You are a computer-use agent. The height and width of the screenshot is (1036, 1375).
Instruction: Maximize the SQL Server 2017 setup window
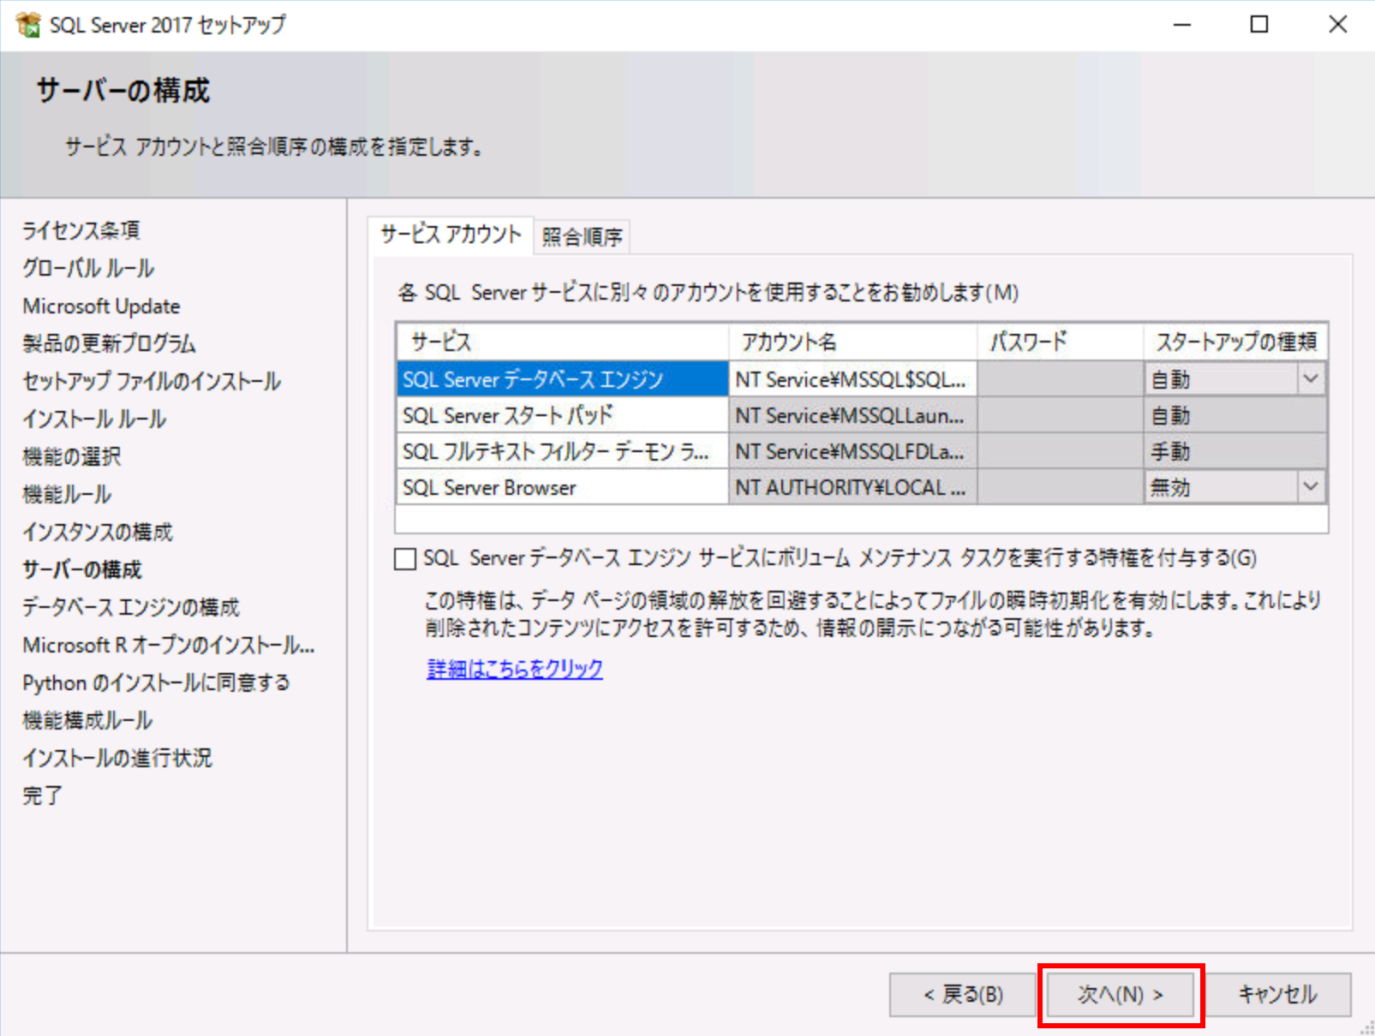(1259, 25)
